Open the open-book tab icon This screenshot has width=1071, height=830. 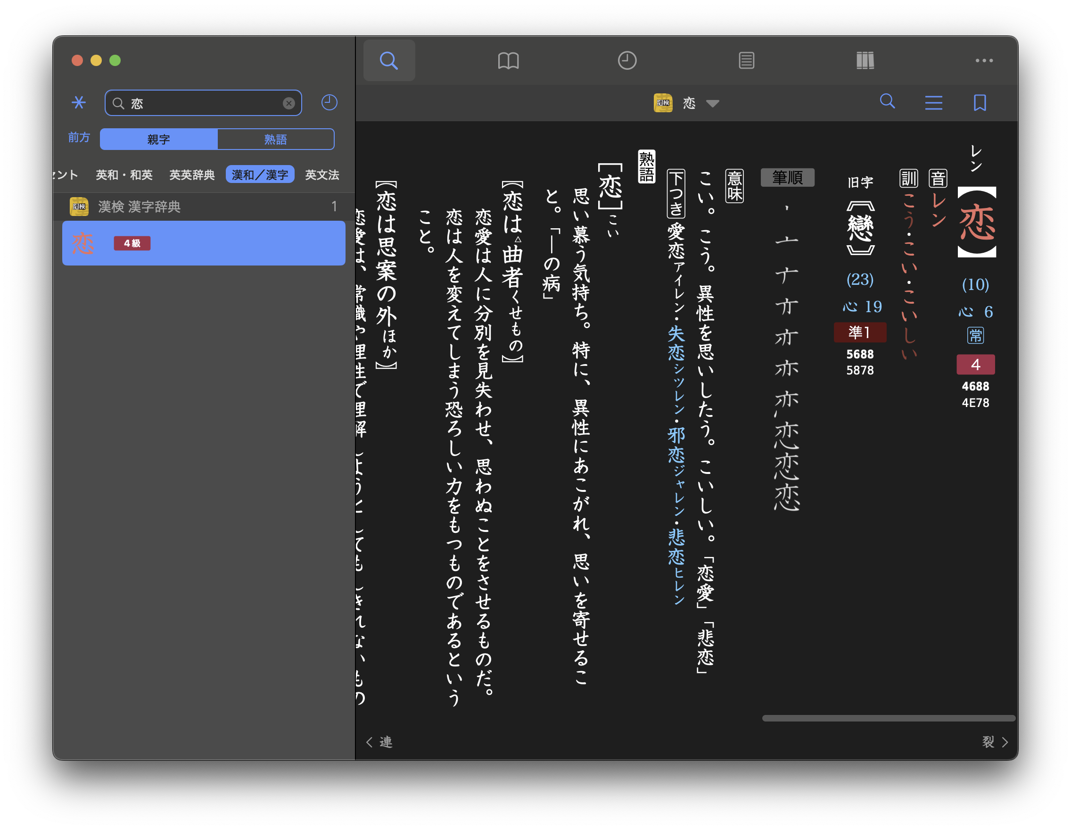click(x=508, y=61)
